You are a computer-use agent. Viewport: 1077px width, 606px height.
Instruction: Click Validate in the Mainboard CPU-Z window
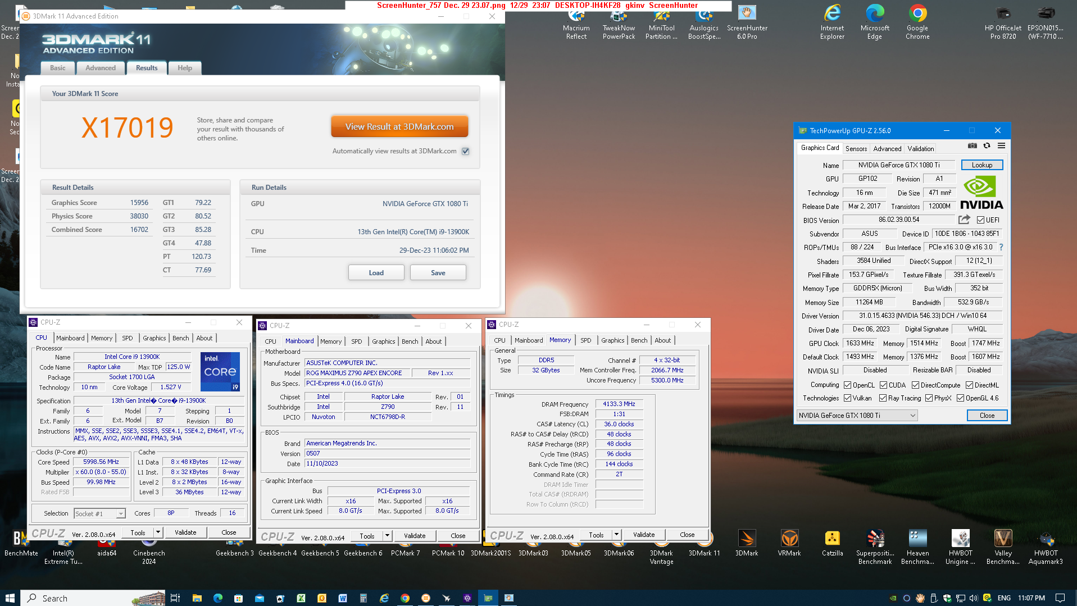415,536
